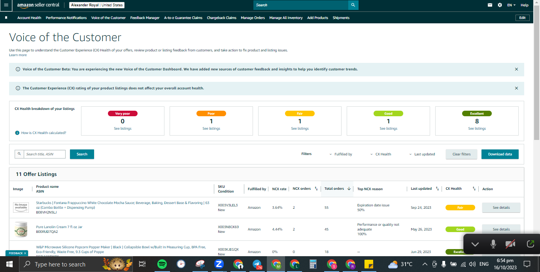
Task: Sort by Last updated column arrows
Action: click(x=437, y=189)
